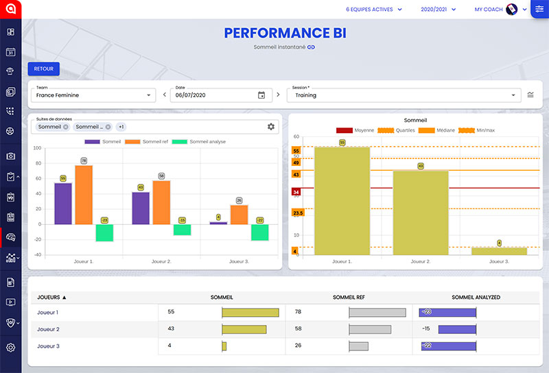Open the Team dropdown France Feminine
549x373 pixels.
(x=93, y=95)
